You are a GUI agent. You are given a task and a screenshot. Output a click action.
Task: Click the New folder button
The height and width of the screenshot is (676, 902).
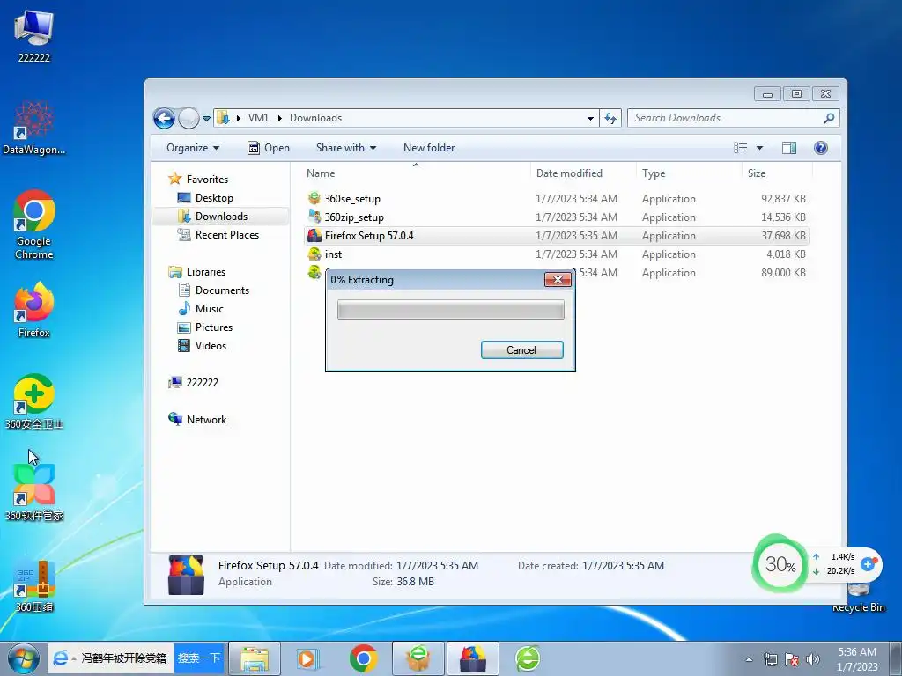click(429, 148)
